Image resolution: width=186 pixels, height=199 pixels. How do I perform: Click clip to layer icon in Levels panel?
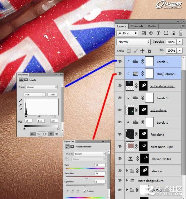33,134
